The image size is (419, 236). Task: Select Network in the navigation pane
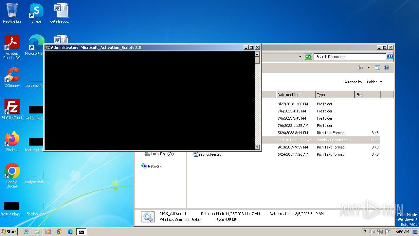151,166
